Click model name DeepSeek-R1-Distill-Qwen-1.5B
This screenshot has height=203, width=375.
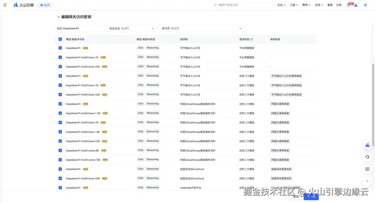click(x=83, y=113)
